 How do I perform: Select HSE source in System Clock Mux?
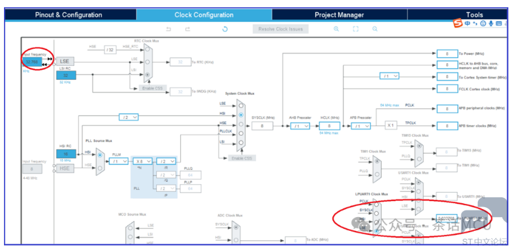click(241, 124)
